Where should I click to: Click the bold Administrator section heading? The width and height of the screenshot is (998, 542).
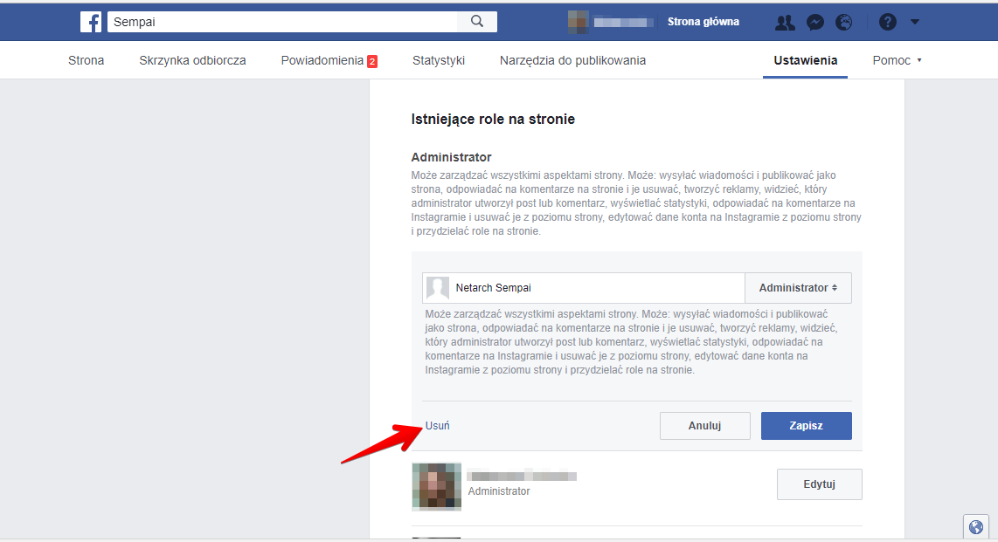451,157
